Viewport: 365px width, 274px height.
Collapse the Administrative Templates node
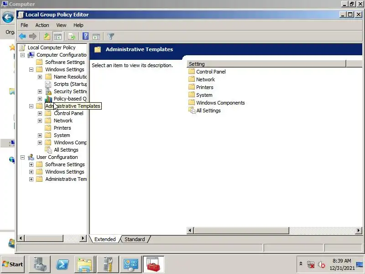(x=31, y=106)
